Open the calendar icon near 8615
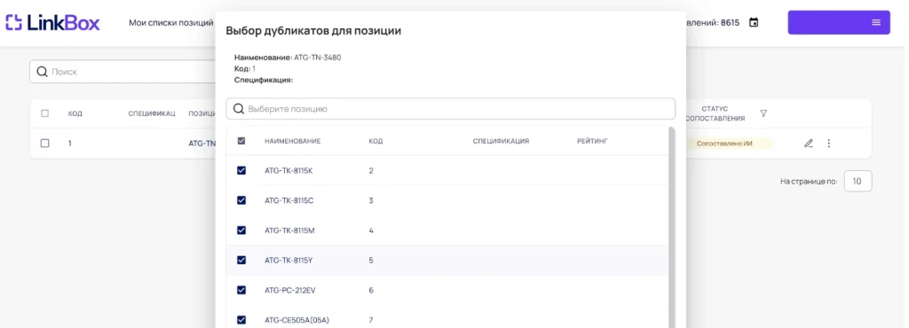Image resolution: width=909 pixels, height=328 pixels. pyautogui.click(x=754, y=22)
